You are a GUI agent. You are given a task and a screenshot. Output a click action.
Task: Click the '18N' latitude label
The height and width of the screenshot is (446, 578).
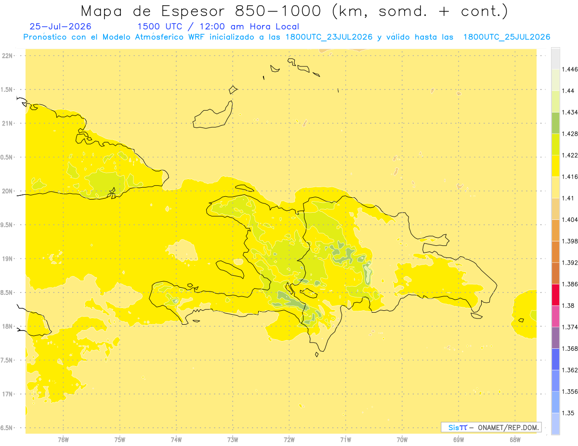pos(7,326)
